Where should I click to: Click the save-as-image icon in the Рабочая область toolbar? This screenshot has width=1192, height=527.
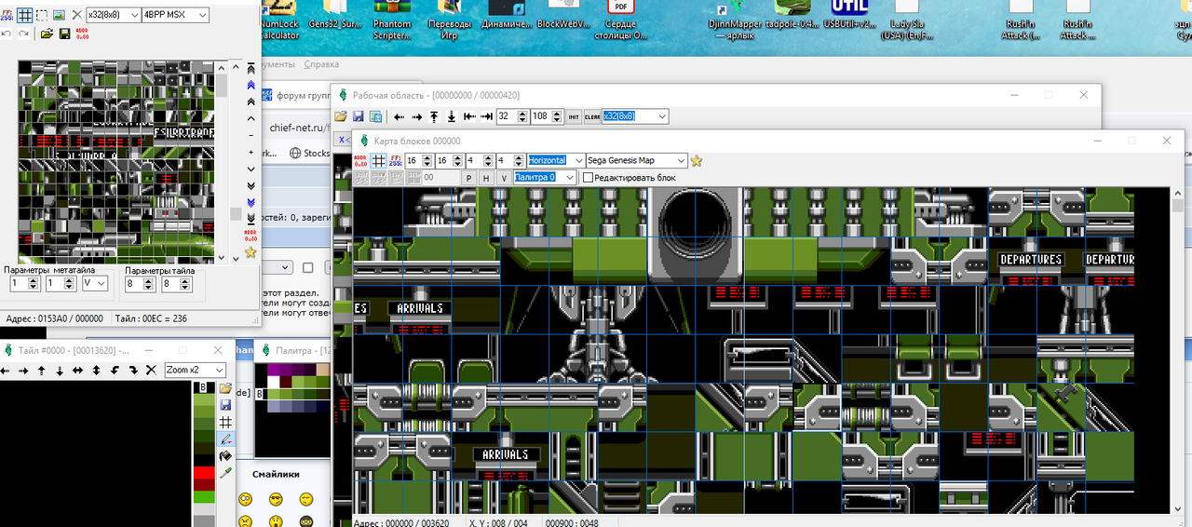(x=375, y=116)
